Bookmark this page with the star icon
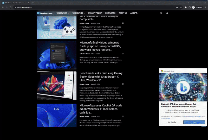This screenshot has width=208, height=140. click(x=181, y=8)
